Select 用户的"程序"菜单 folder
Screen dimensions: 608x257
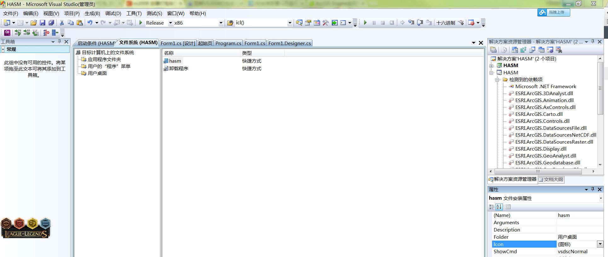click(109, 66)
